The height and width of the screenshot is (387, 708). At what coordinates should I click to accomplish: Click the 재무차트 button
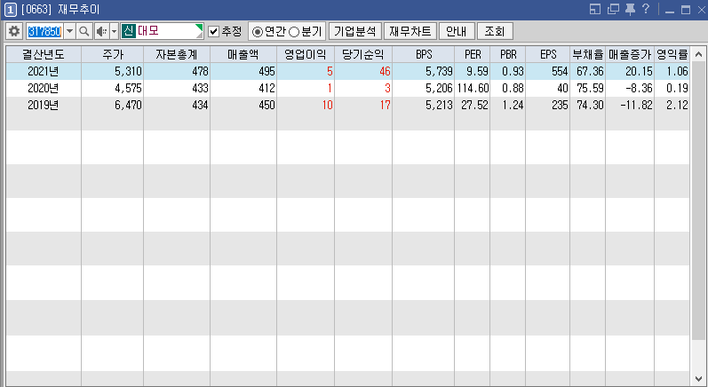coord(410,31)
